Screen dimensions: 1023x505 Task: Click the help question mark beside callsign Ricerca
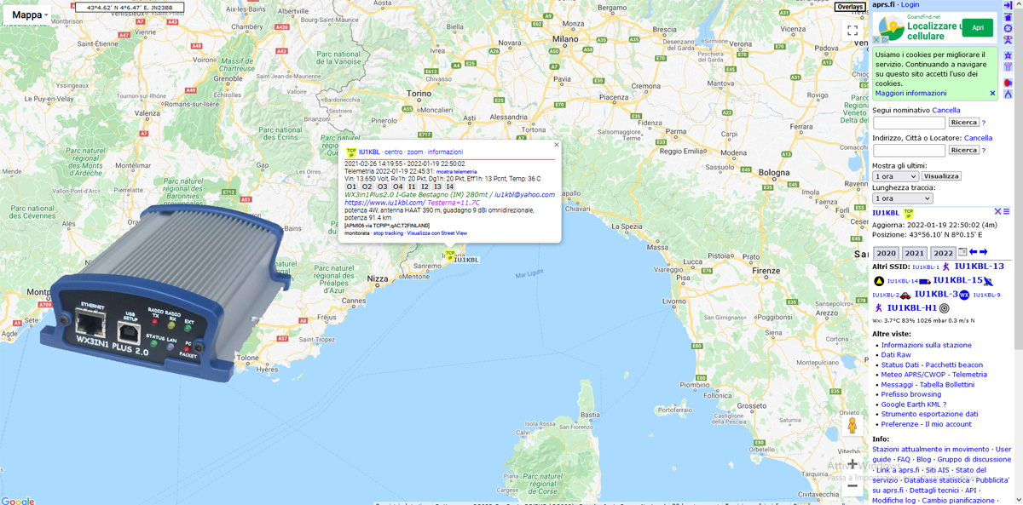tap(984, 123)
